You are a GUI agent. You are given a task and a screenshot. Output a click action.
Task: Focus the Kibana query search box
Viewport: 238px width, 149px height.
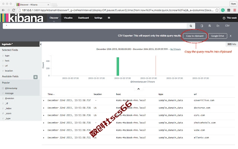[95, 26]
